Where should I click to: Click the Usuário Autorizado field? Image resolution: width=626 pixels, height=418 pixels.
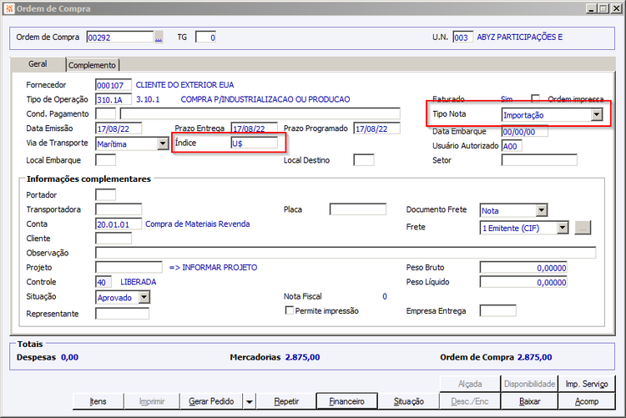512,146
